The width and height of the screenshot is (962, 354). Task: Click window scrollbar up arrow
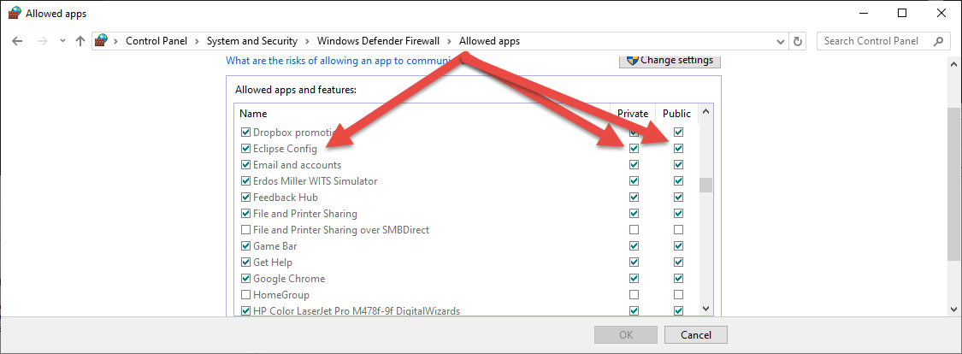[953, 63]
